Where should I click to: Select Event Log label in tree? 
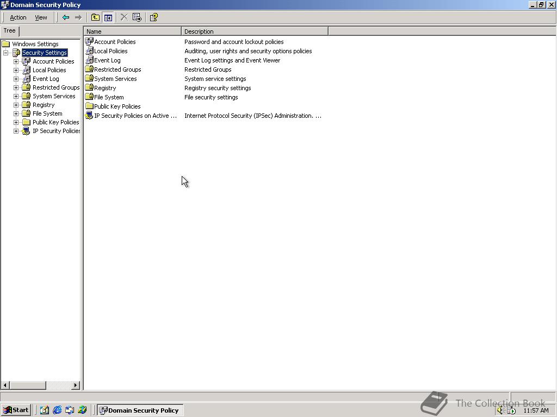point(46,79)
